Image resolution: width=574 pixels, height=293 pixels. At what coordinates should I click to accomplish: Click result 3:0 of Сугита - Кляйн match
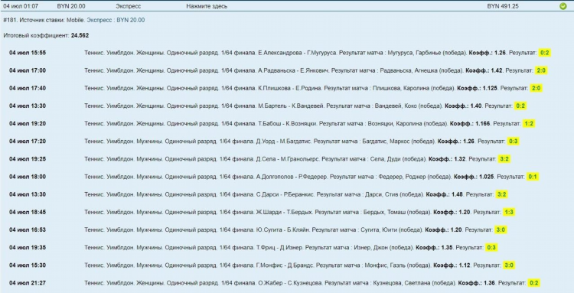click(501, 230)
